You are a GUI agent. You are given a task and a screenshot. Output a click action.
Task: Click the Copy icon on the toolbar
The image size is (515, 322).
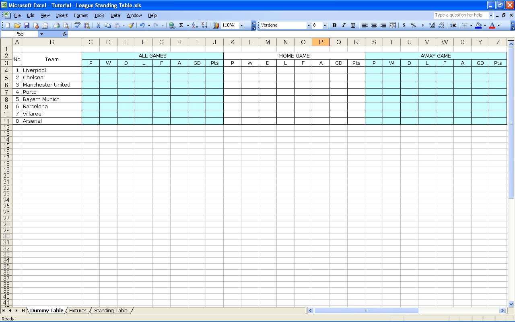point(107,25)
